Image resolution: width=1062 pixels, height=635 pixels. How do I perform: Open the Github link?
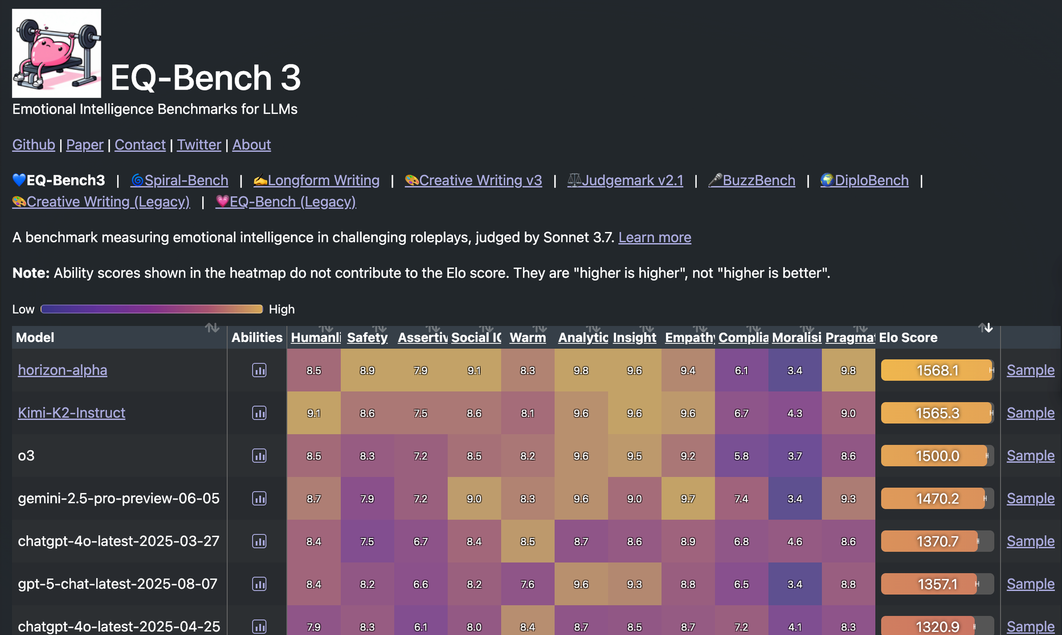(x=33, y=145)
